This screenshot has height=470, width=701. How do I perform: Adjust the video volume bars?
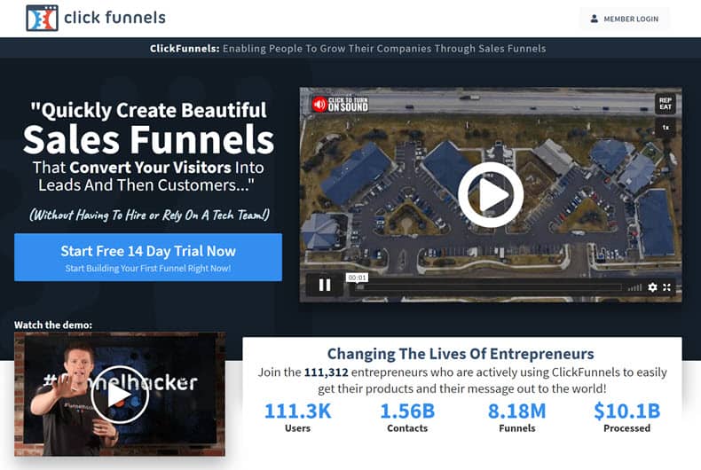[x=634, y=287]
